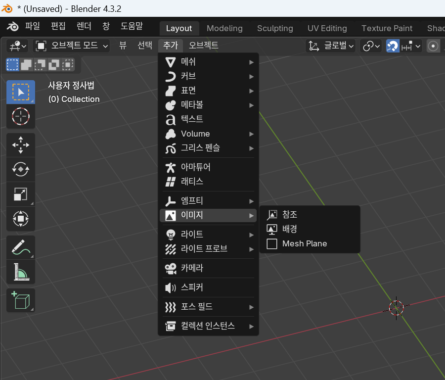Viewport: 445px width, 380px height.
Task: Set selection mode to extend
Action: [x=26, y=64]
